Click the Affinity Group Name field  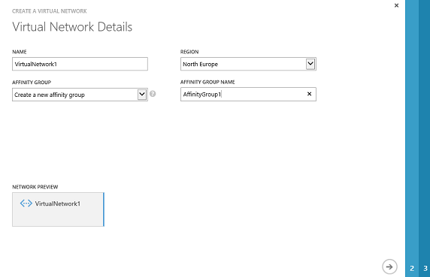248,94
